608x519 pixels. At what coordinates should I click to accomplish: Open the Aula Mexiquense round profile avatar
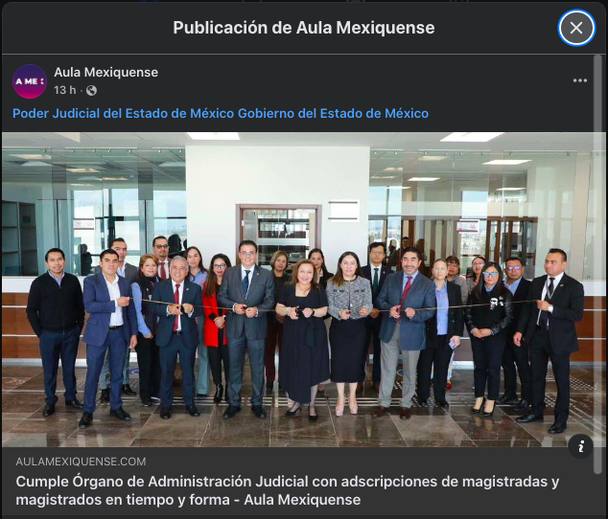(x=30, y=81)
